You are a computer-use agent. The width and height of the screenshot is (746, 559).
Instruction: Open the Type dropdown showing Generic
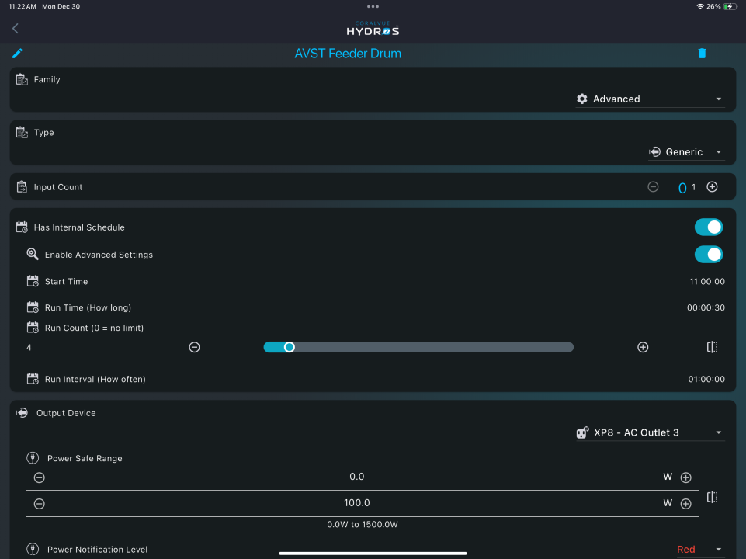click(685, 152)
